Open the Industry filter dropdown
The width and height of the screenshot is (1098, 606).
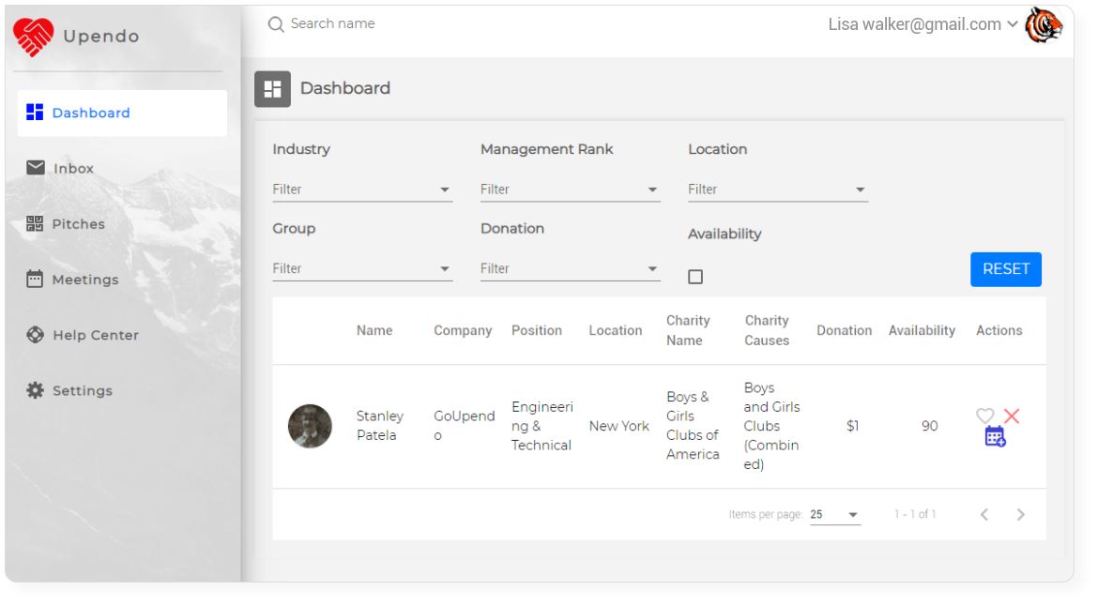(x=362, y=189)
